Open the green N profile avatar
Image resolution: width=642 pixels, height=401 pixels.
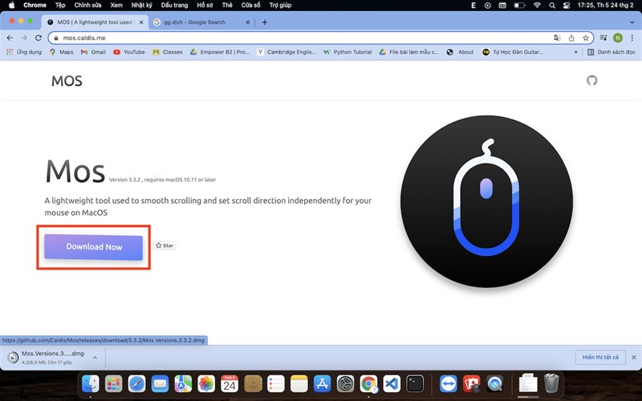point(618,38)
